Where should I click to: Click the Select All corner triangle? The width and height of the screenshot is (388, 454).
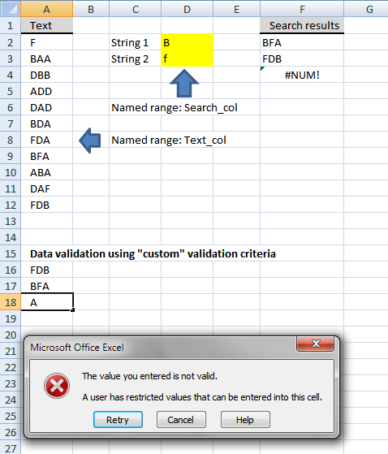(11, 9)
